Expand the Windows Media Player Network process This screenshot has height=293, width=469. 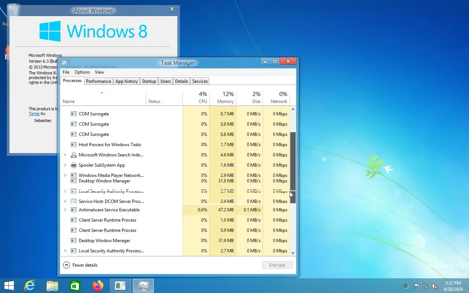point(65,175)
